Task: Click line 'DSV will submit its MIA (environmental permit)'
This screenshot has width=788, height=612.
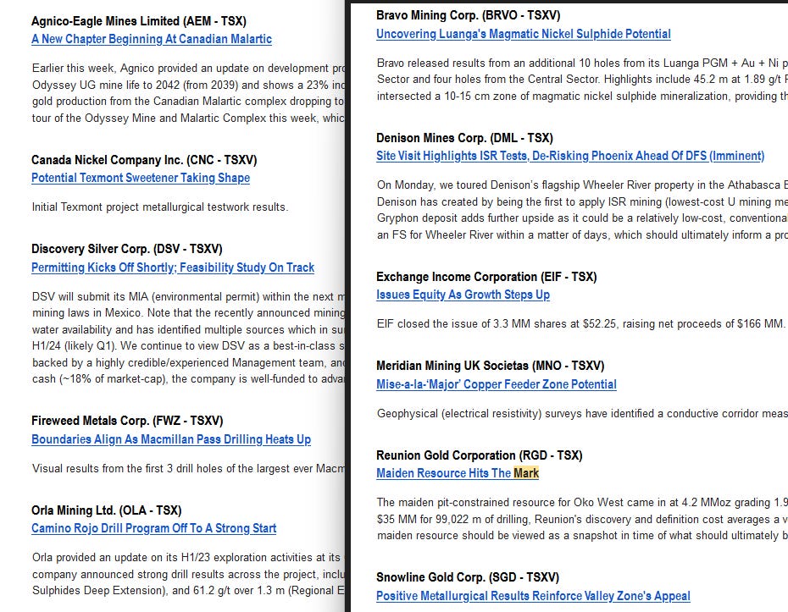Action: (188, 297)
